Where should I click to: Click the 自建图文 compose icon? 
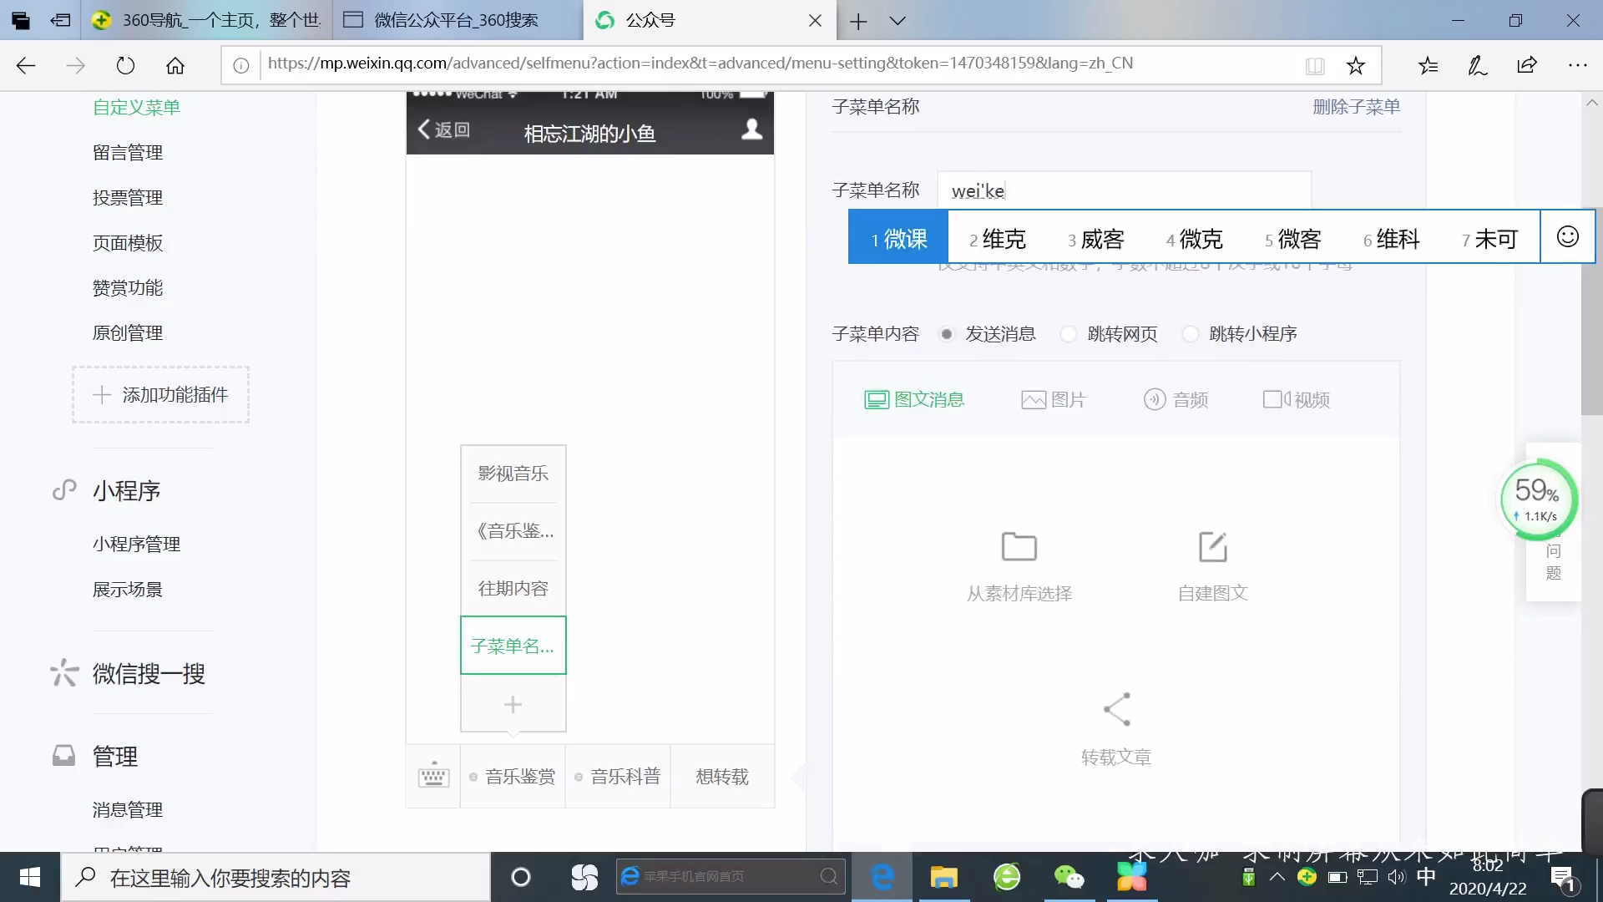coord(1212,545)
